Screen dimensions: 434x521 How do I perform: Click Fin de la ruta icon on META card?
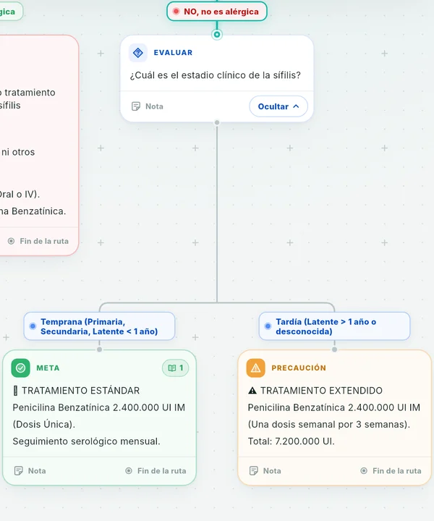pos(129,471)
